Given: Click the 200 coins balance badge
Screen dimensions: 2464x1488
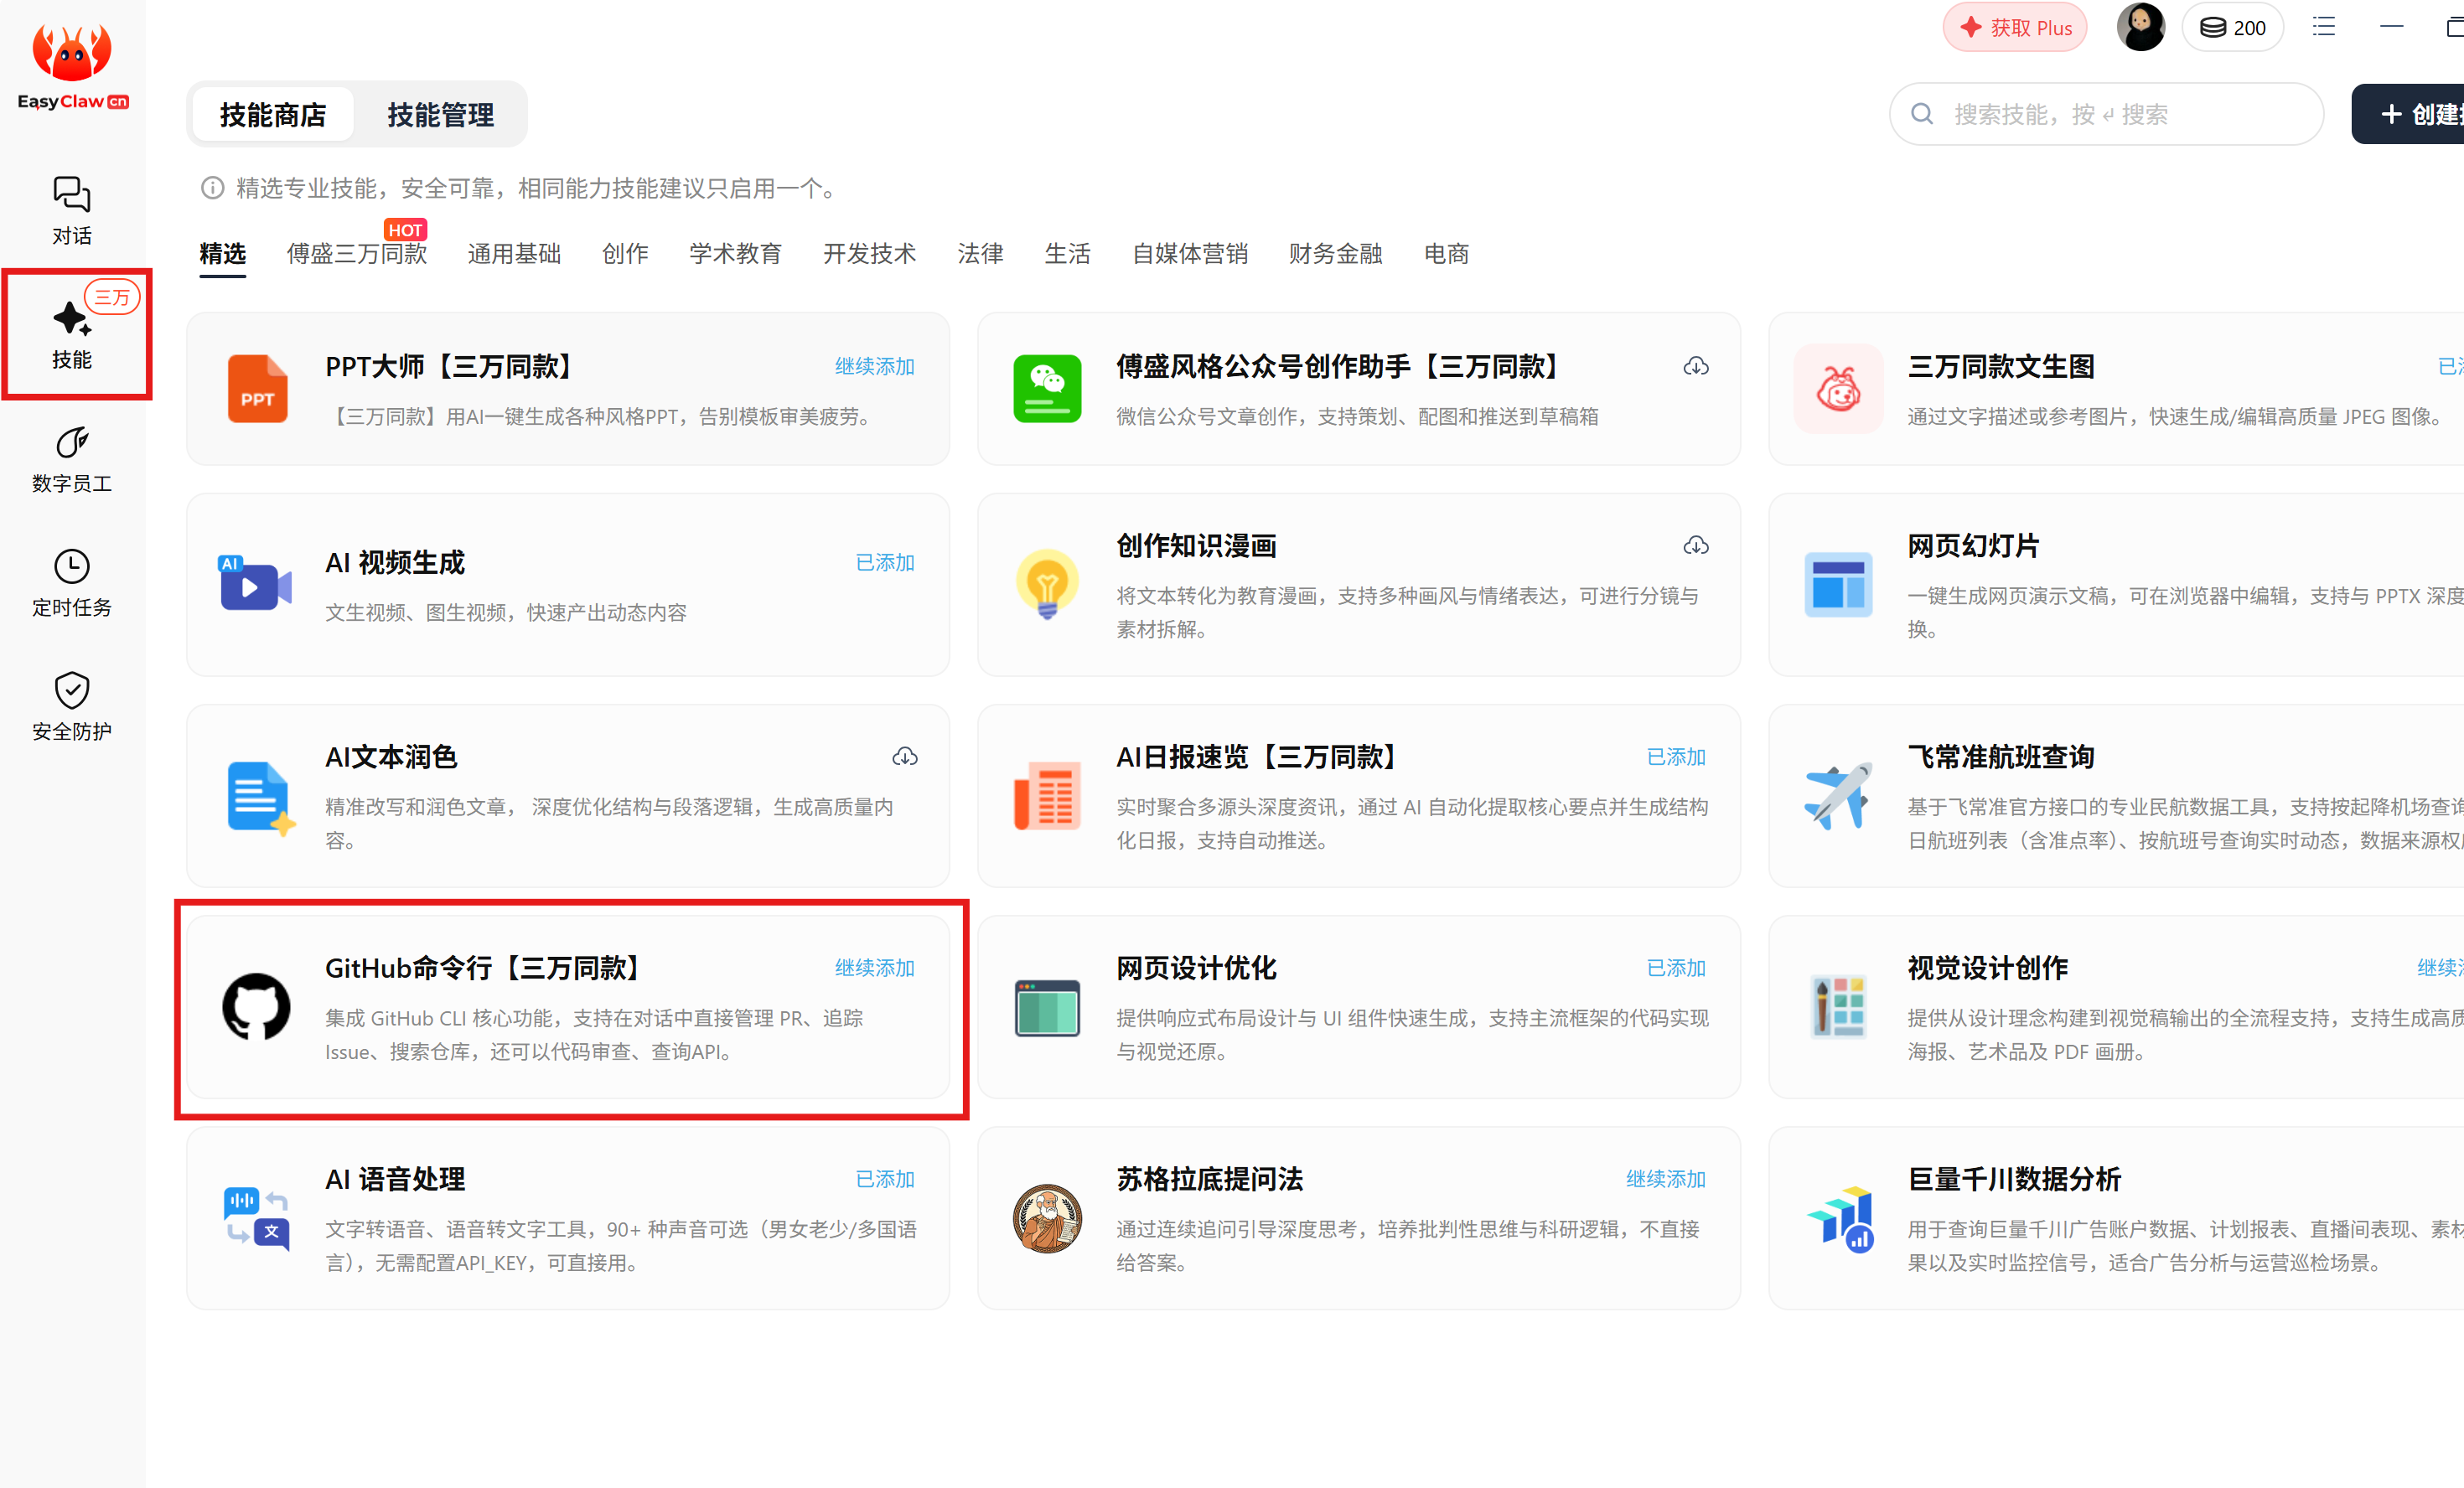Looking at the screenshot, I should [2232, 27].
